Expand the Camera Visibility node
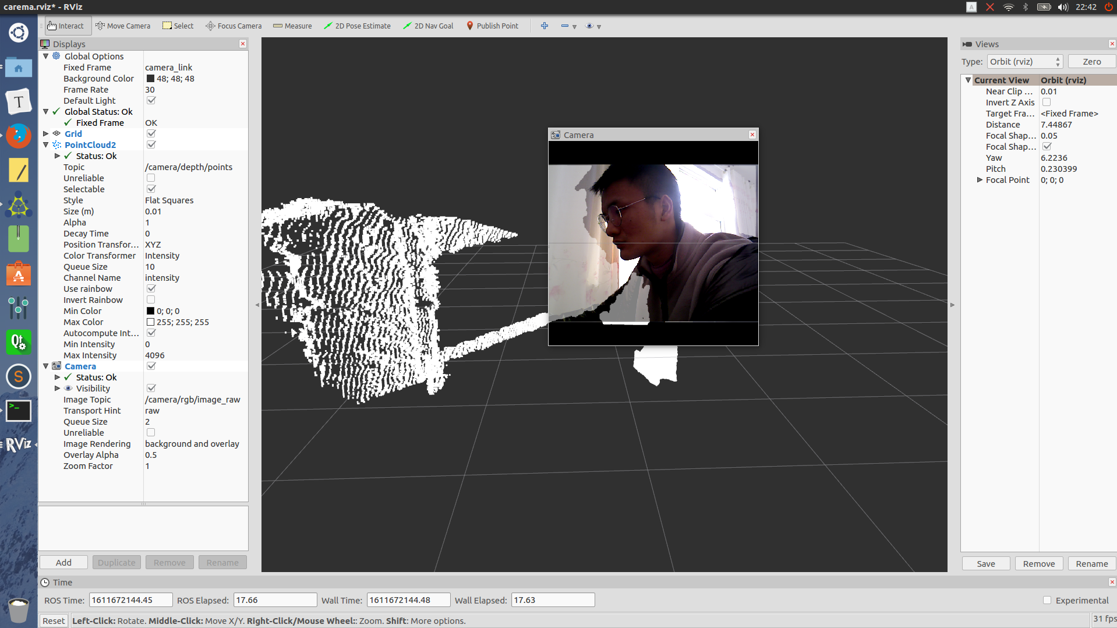 [57, 388]
